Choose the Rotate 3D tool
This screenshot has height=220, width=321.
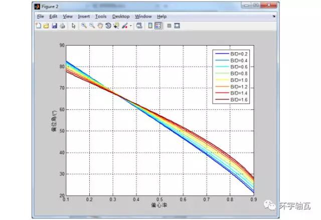(x=108, y=26)
